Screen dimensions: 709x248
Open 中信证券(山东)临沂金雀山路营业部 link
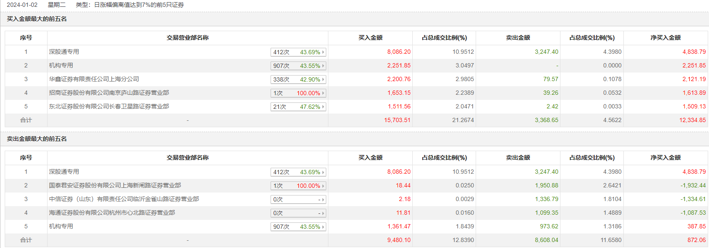point(124,199)
